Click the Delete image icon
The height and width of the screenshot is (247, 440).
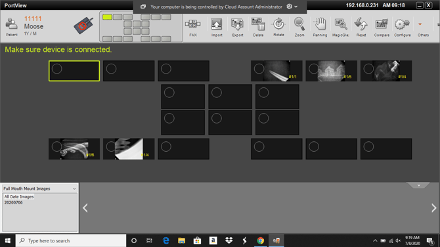click(x=258, y=27)
